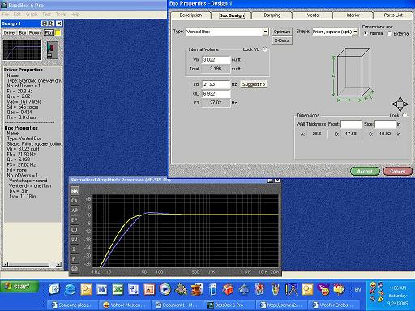The width and height of the screenshot is (415, 311).
Task: Launch Internet Explorer from quick launch
Action: [70, 290]
